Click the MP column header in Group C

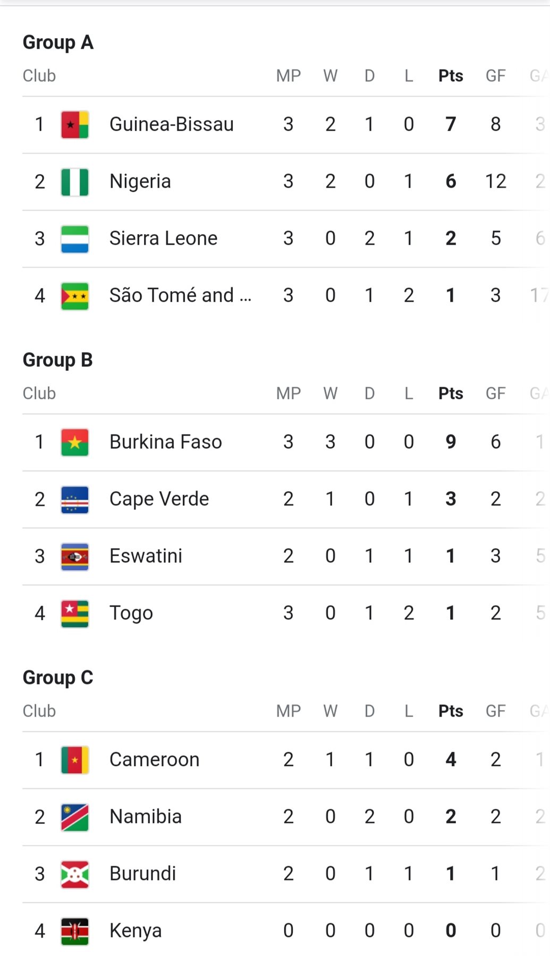tap(288, 711)
